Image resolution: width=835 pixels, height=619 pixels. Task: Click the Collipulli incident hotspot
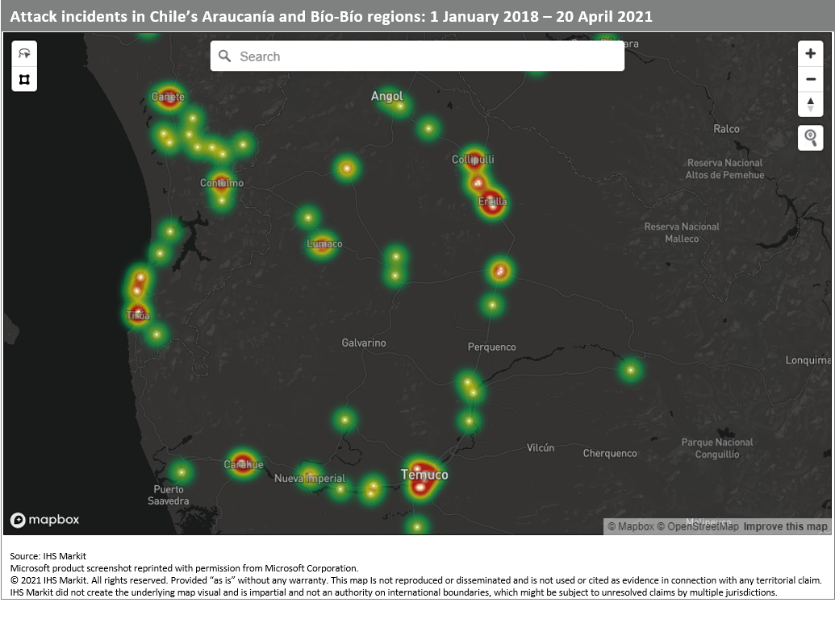474,160
